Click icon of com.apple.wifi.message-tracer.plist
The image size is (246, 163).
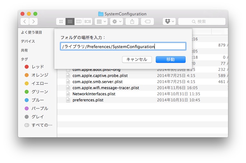pyautogui.click(x=68, y=88)
